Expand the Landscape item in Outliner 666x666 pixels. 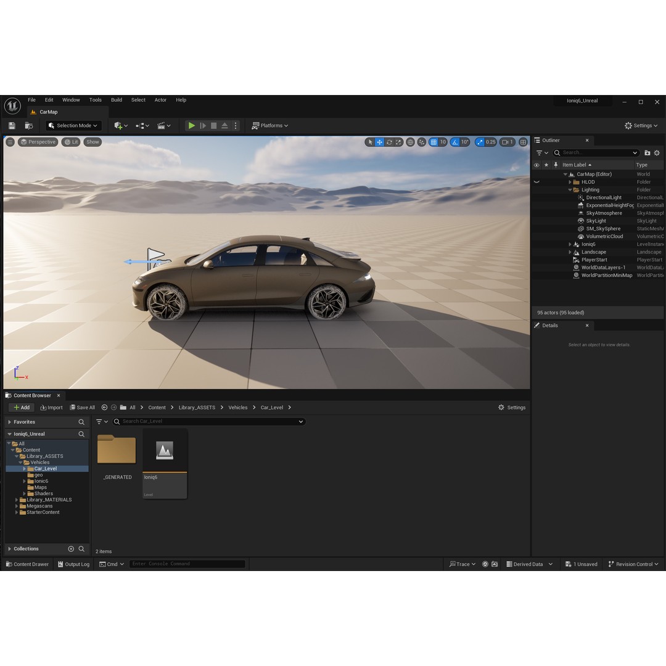[570, 252]
